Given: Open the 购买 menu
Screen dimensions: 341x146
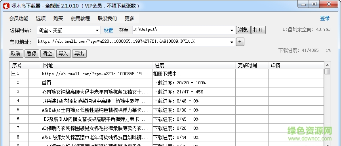Looking at the screenshot, I should (x=58, y=19).
